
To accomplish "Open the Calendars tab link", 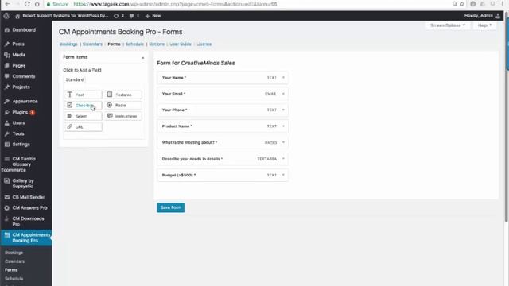I will 92,44.
